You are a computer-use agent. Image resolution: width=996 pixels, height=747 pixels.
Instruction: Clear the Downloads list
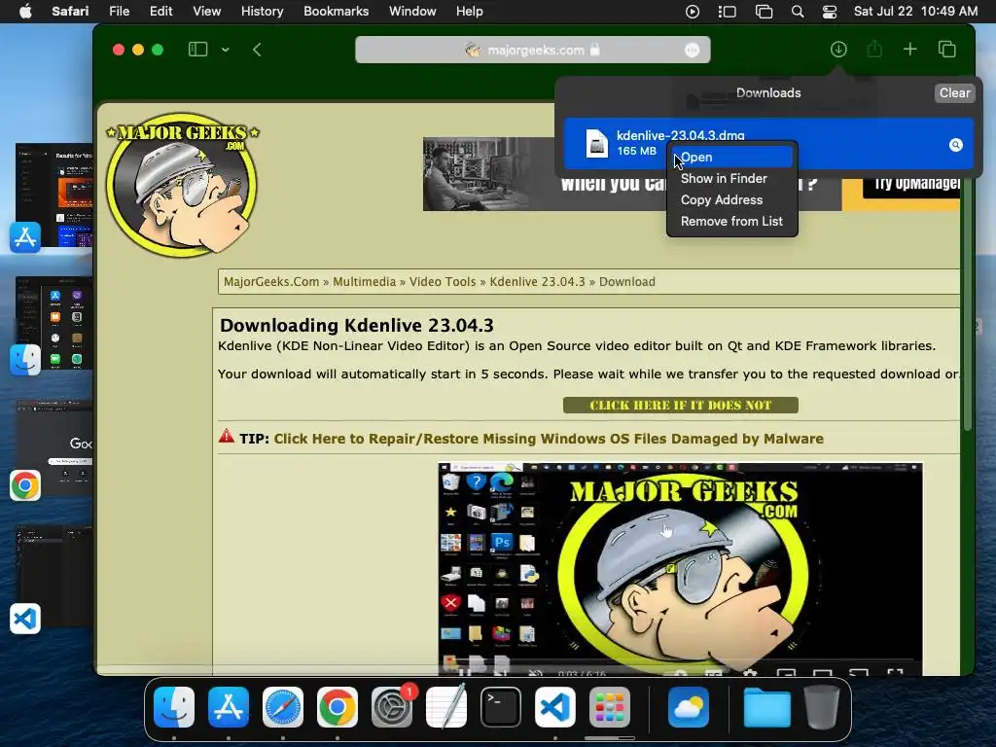coord(954,92)
